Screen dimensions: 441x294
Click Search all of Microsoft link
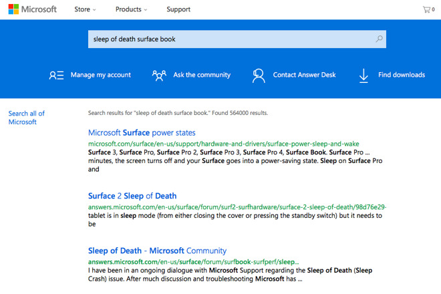tap(27, 118)
